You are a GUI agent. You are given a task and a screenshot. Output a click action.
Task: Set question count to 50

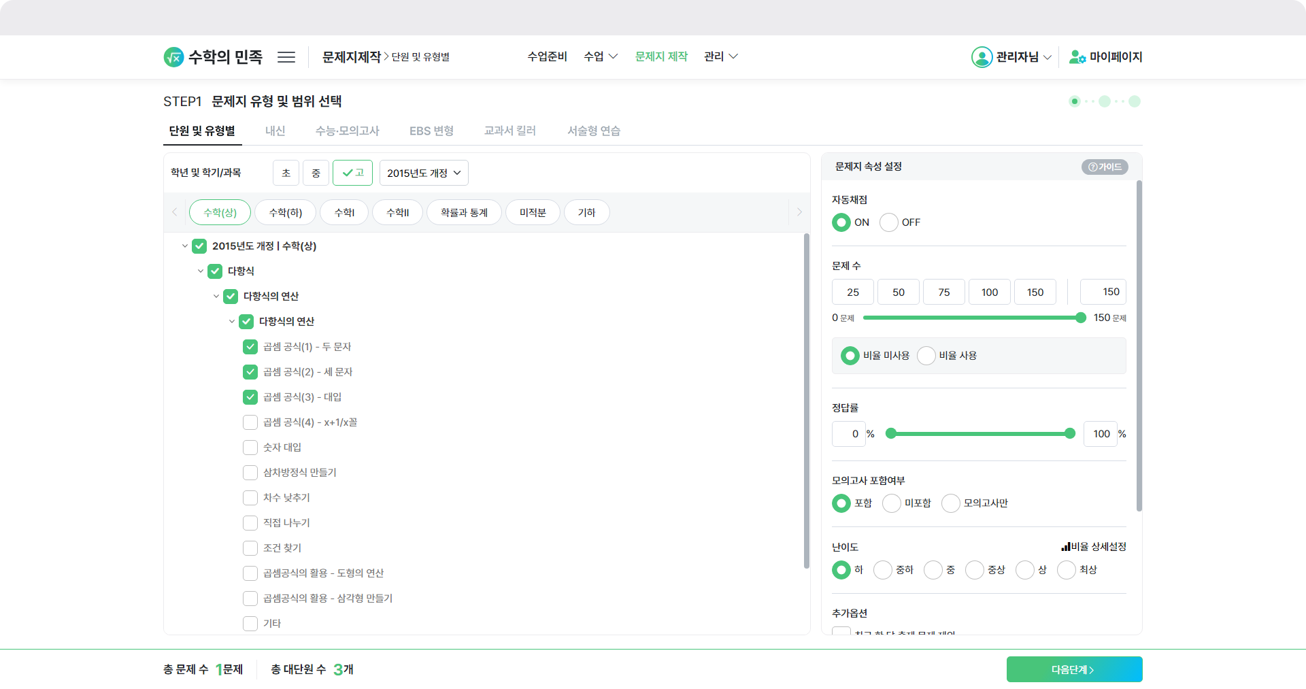[898, 292]
